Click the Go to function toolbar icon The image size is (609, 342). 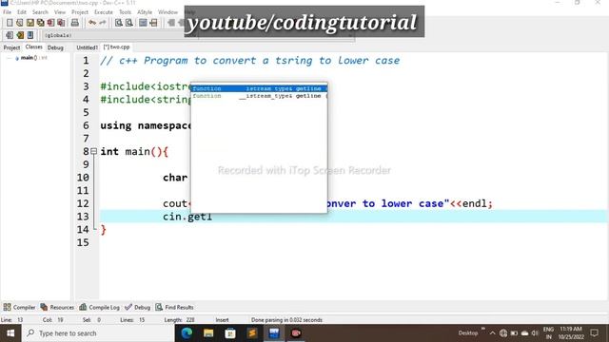pyautogui.click(x=143, y=23)
